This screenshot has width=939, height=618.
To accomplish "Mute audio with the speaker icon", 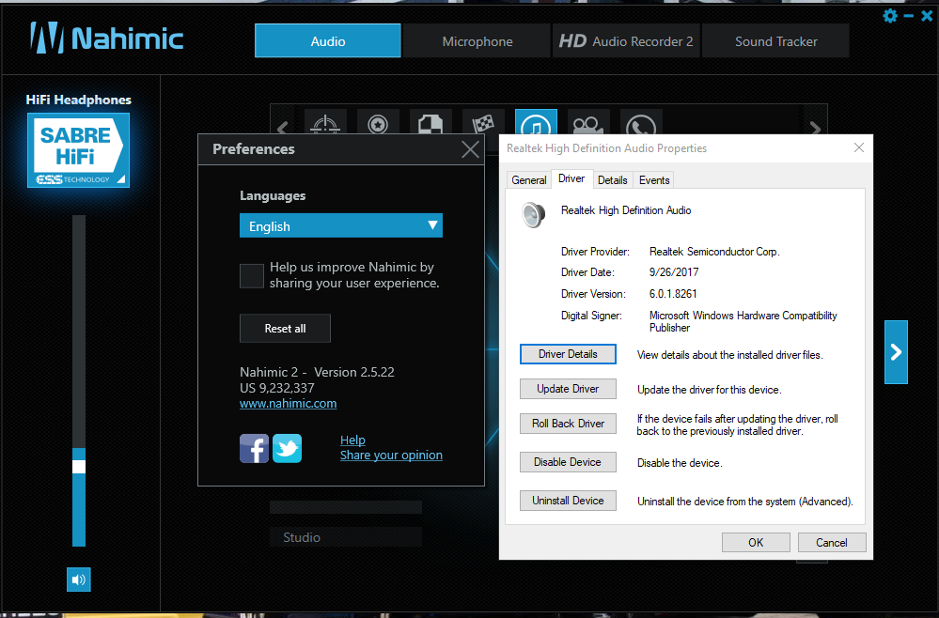I will [78, 579].
